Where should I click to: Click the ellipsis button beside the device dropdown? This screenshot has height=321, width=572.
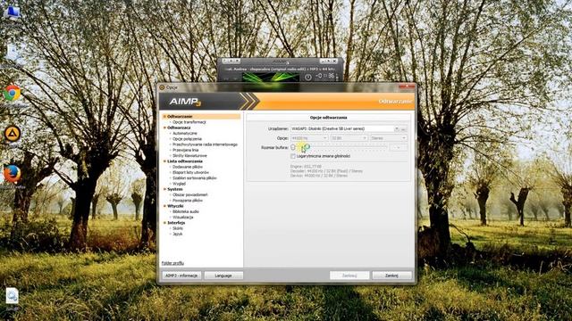coord(403,128)
